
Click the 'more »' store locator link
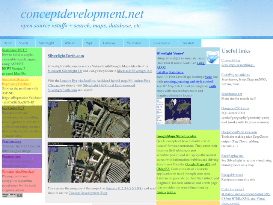point(161,192)
